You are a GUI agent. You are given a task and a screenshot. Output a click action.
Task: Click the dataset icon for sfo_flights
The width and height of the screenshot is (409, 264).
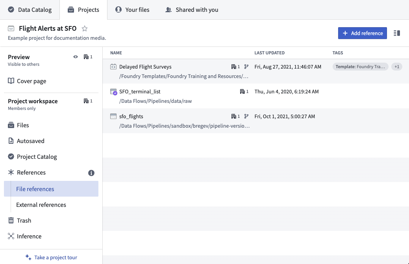pos(113,116)
